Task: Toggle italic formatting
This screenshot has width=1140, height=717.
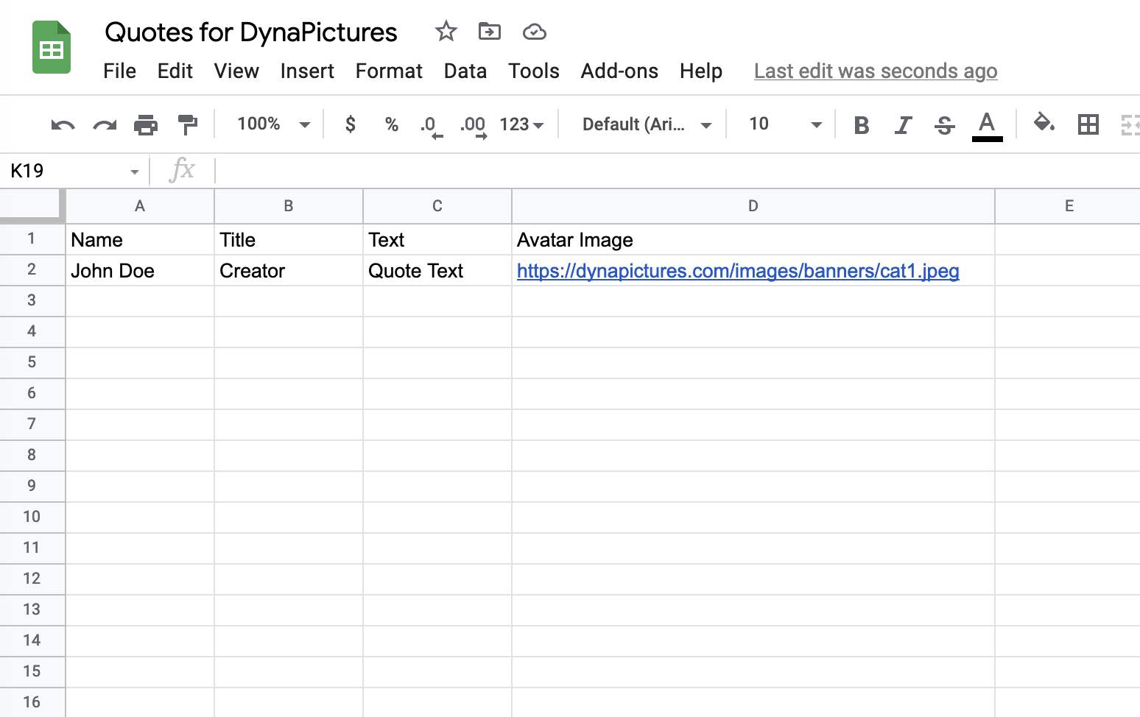Action: (903, 125)
